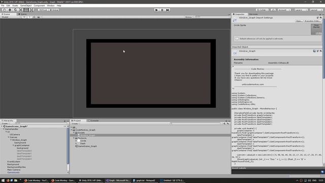
Task: Collapse the GameHandler object arrow
Action: pos(4,129)
